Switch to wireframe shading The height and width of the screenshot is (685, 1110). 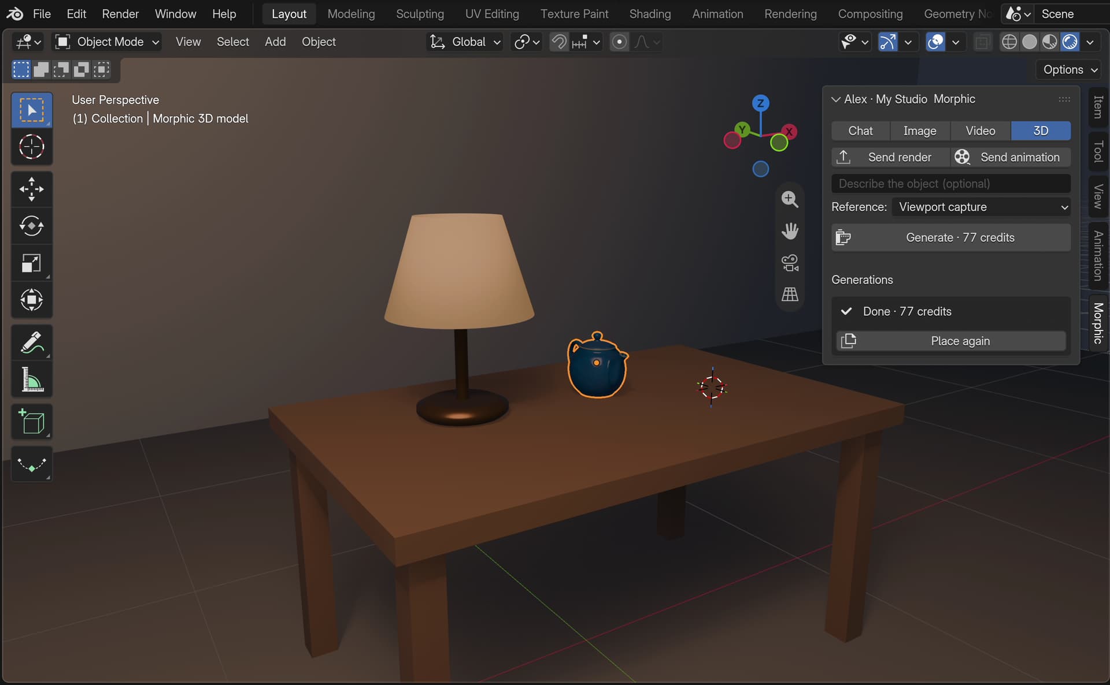pos(1009,42)
